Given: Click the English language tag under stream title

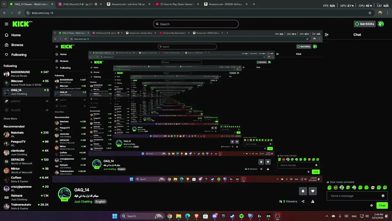Looking at the screenshot, I should click(x=100, y=202).
